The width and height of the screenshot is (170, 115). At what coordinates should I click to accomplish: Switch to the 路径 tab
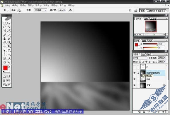coord(149,54)
